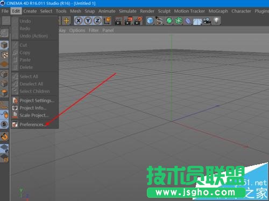Open the Motion Tracker menu
Viewport: 269px width, 201px height.
189,11
